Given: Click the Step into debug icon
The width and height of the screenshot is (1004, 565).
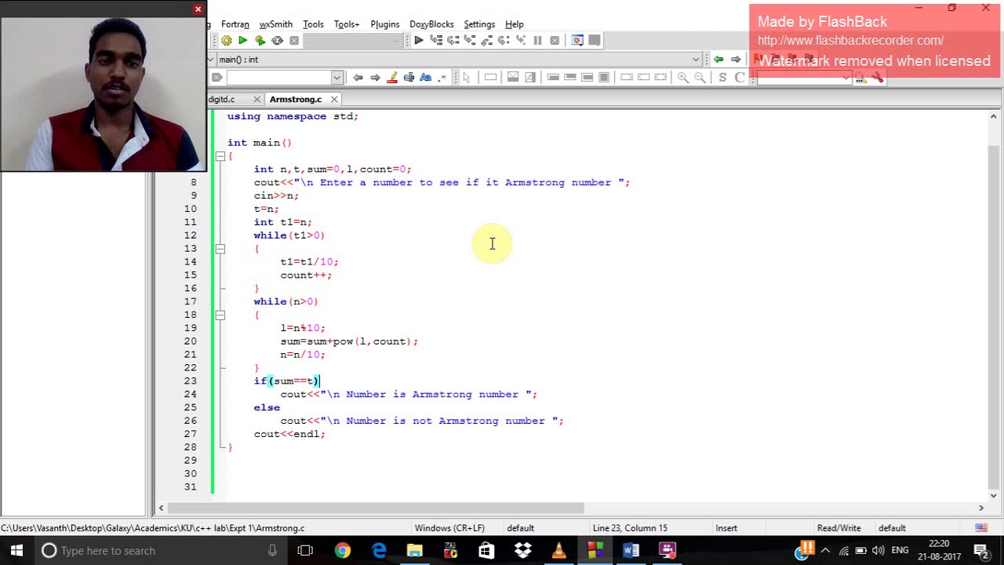Looking at the screenshot, I should point(470,41).
